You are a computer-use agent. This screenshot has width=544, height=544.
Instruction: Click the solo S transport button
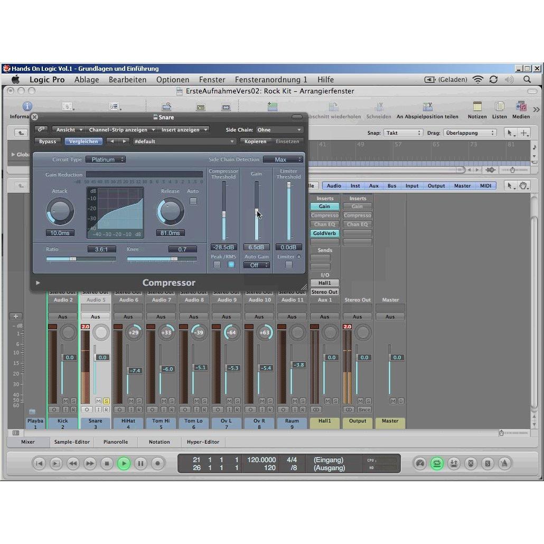(487, 463)
